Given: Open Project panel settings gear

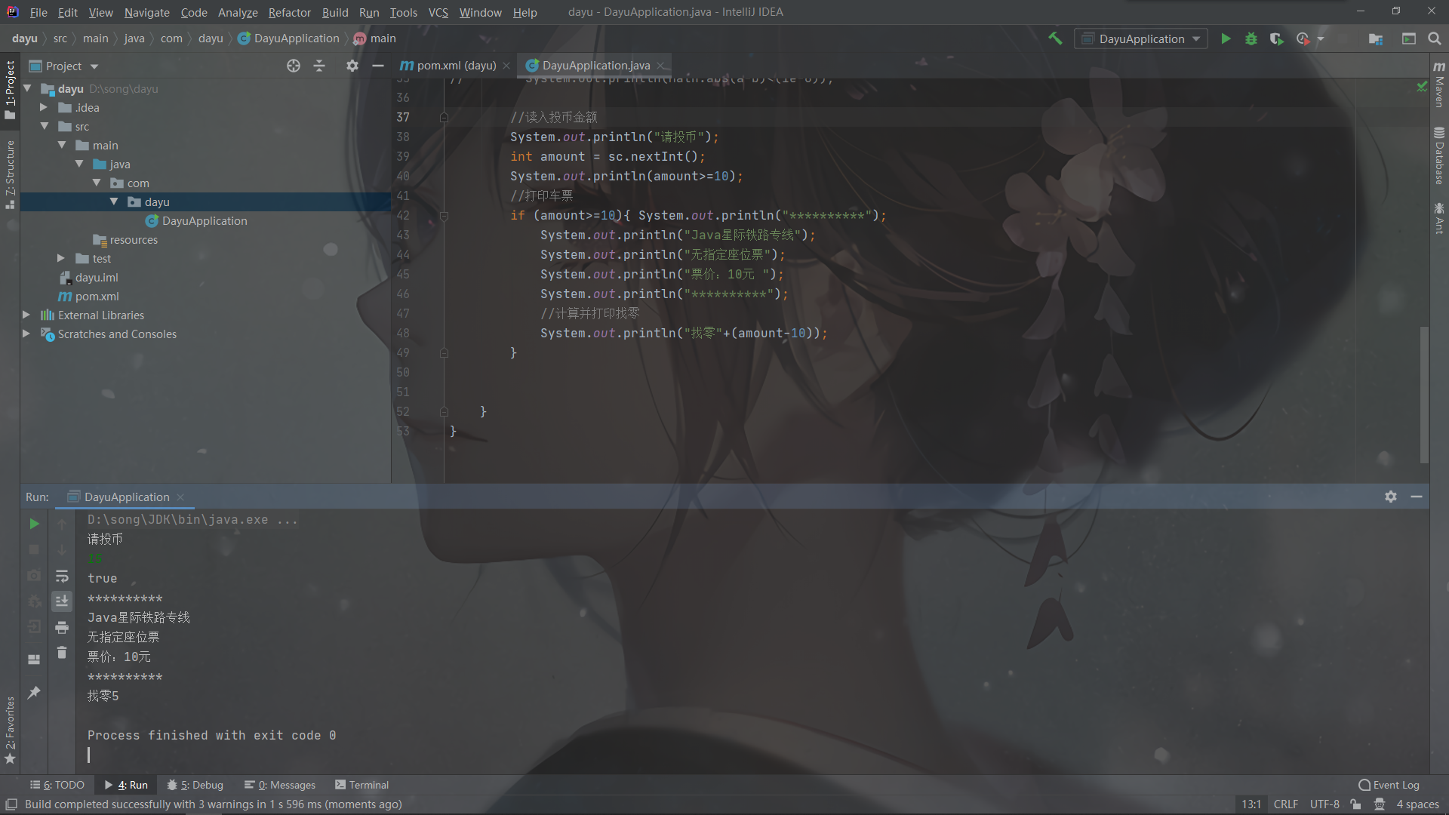Looking at the screenshot, I should click(352, 66).
